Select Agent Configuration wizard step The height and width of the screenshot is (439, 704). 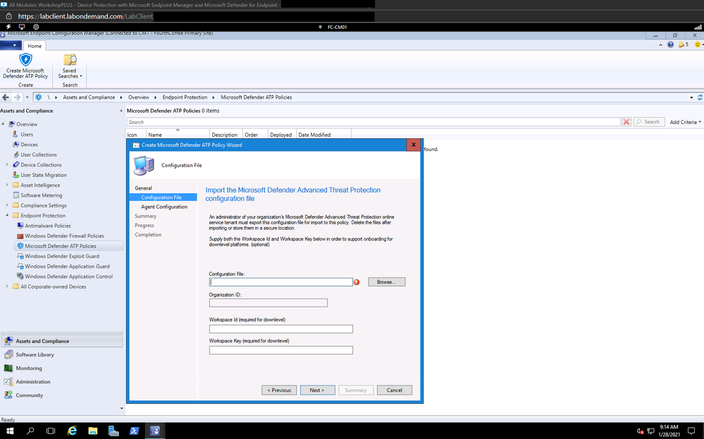pyautogui.click(x=164, y=207)
